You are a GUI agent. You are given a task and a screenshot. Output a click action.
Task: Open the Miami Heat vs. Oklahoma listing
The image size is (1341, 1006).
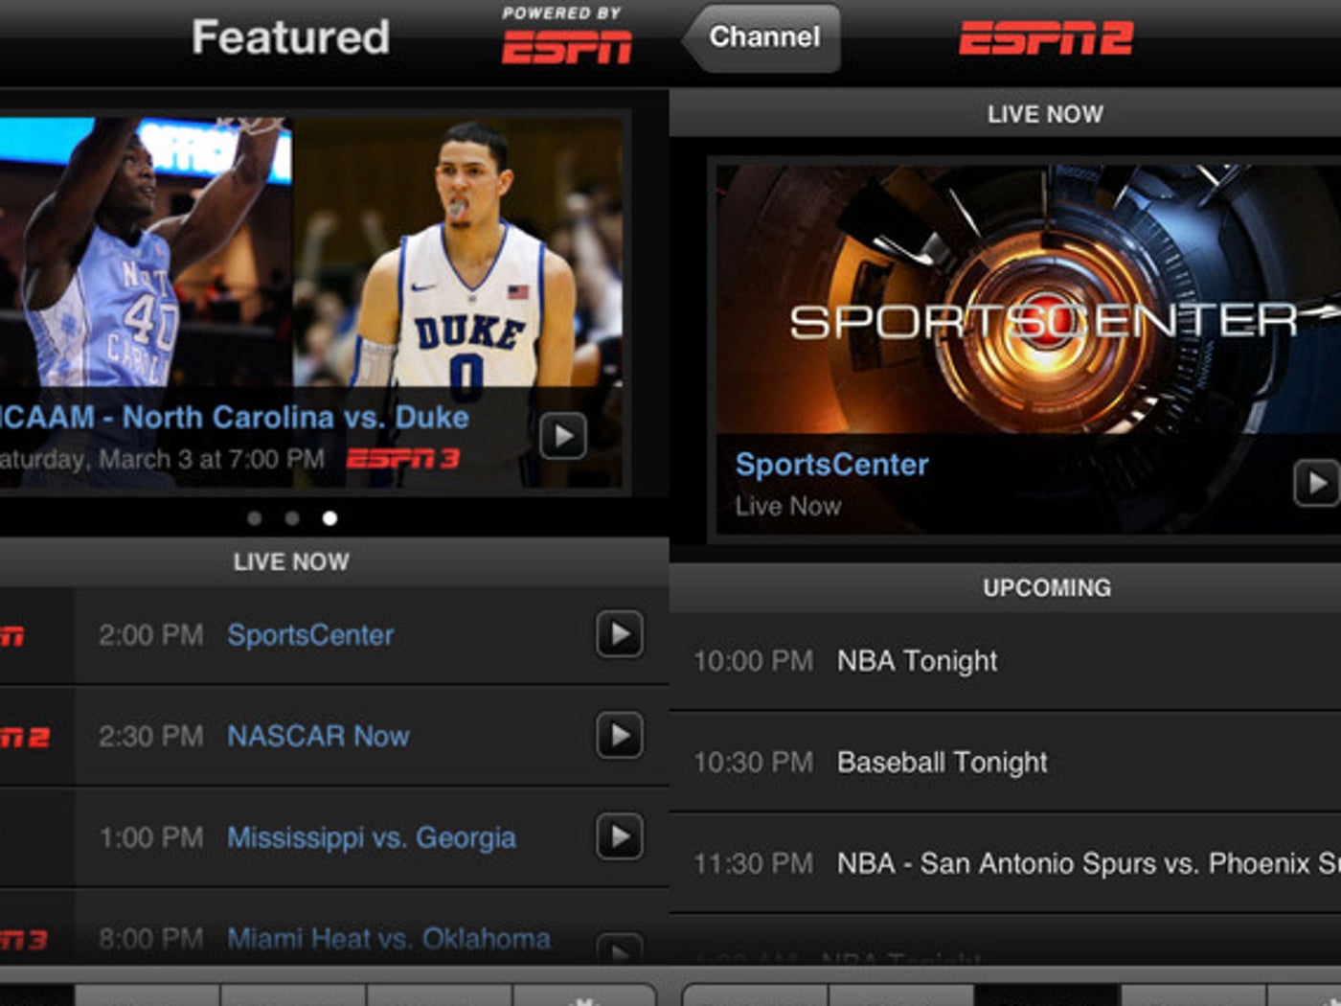[389, 939]
